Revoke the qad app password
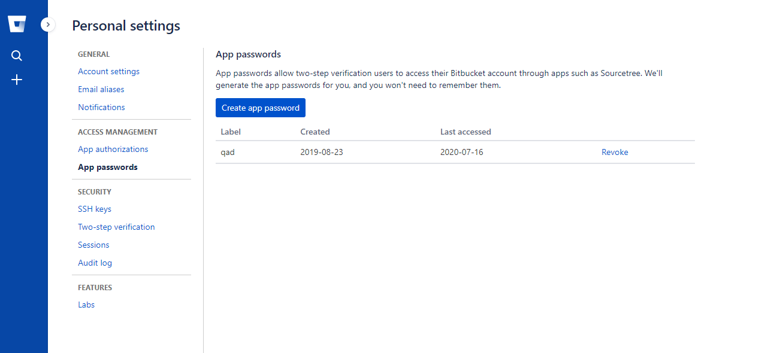The image size is (780, 353). point(615,152)
